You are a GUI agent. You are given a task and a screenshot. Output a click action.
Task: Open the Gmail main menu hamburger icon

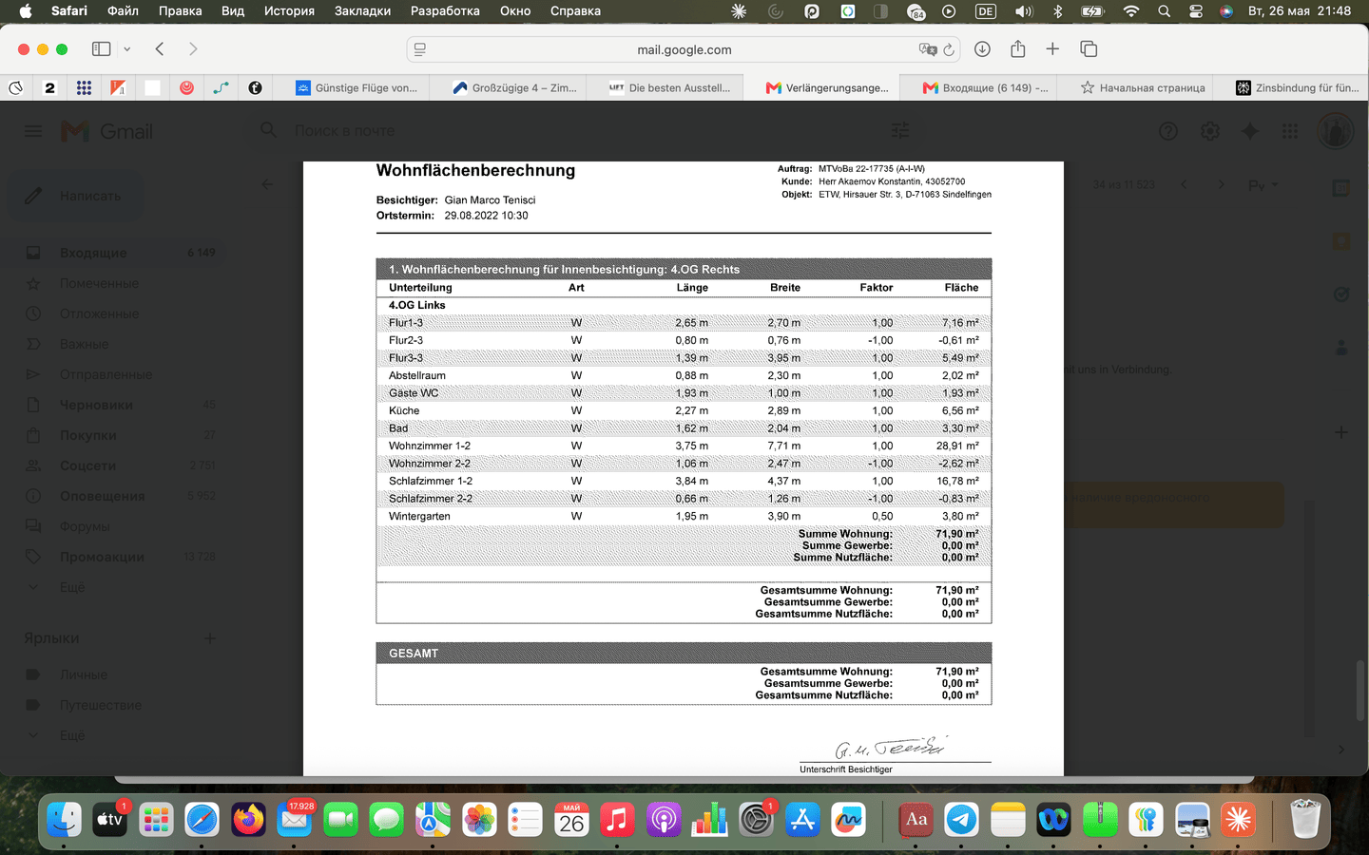(33, 131)
